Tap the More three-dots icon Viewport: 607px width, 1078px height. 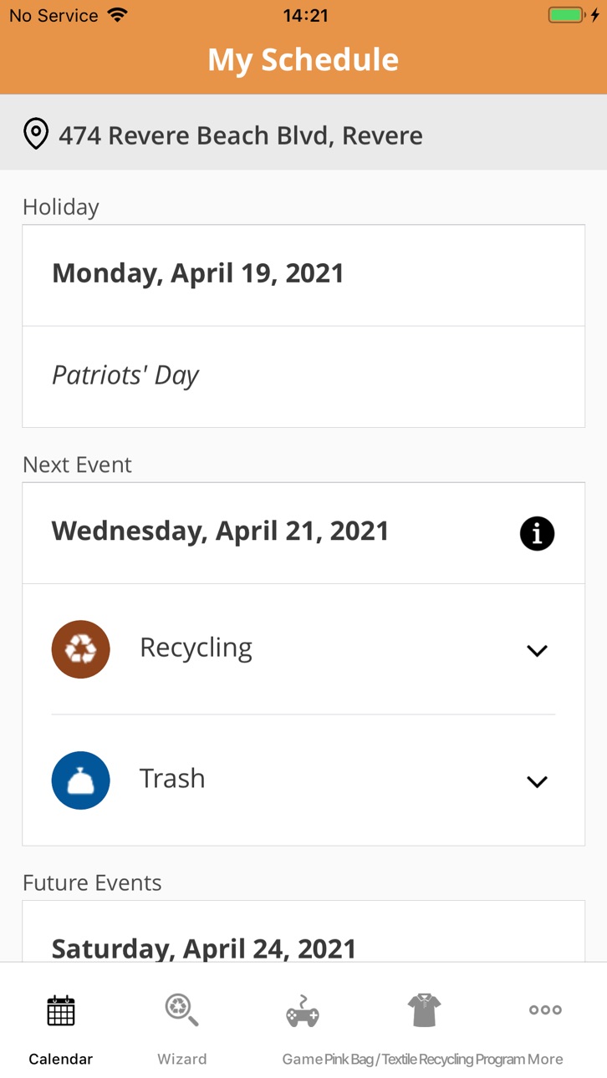(545, 1009)
